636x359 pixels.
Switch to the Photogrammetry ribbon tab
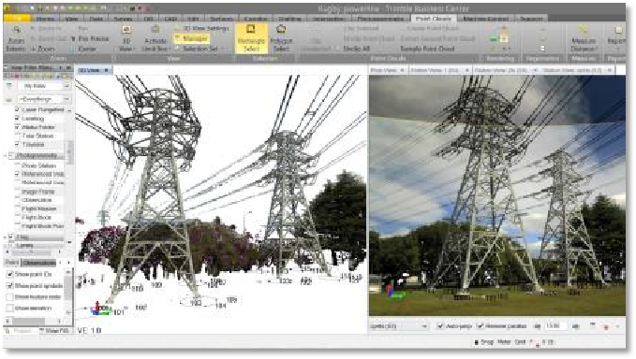pyautogui.click(x=380, y=18)
